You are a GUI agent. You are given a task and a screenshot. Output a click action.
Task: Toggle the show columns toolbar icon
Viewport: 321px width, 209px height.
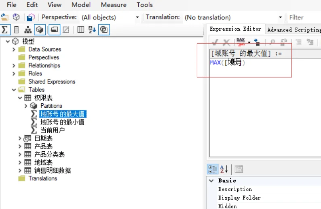tap(17, 30)
